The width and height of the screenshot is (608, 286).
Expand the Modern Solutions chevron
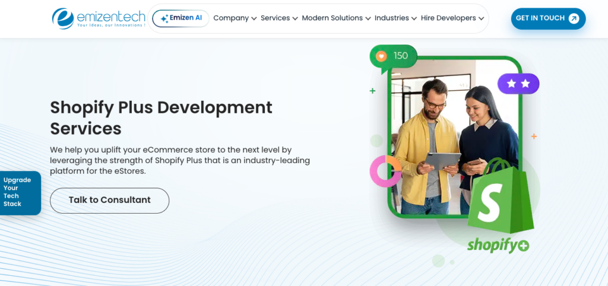pyautogui.click(x=368, y=18)
